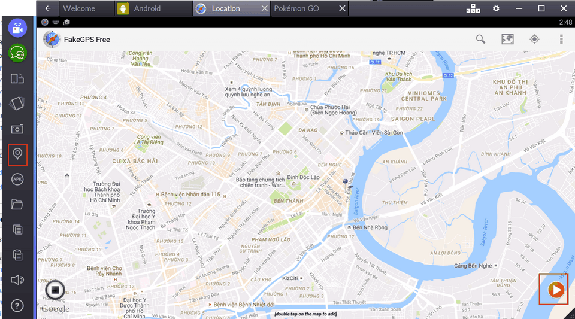Switch map type with the world map icon

point(507,39)
